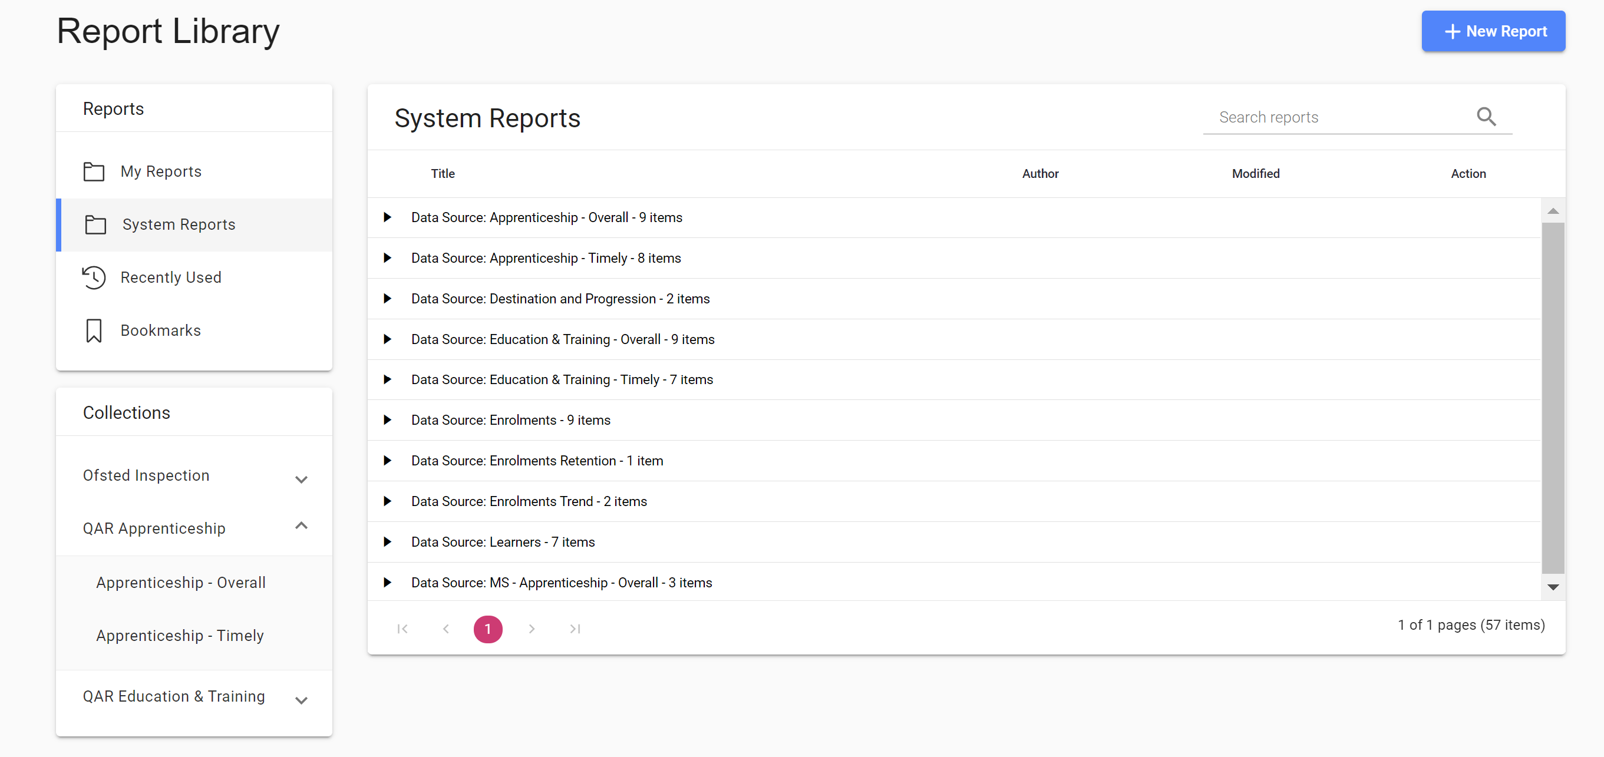The height and width of the screenshot is (757, 1604).
Task: Open the Apprenticeship - Timely collection item
Action: tap(180, 636)
